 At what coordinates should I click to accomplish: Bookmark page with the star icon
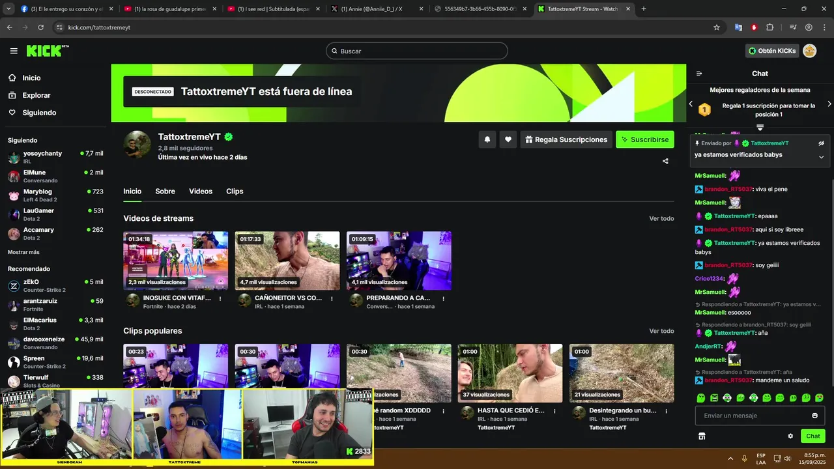pyautogui.click(x=717, y=27)
